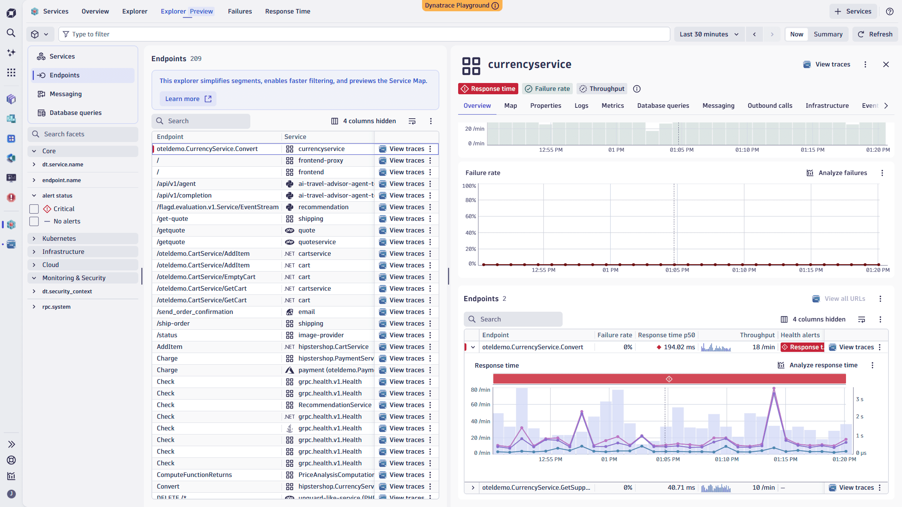Go to previous timeframe arrow

[754, 34]
